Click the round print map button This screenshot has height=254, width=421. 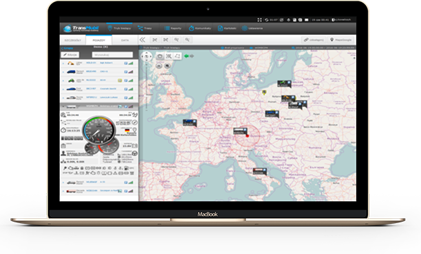(159, 66)
